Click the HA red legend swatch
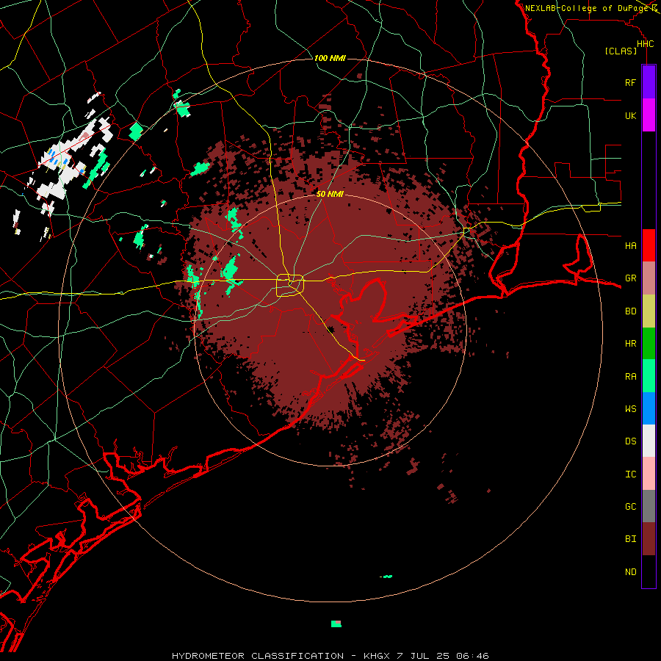The height and width of the screenshot is (661, 661). [649, 245]
